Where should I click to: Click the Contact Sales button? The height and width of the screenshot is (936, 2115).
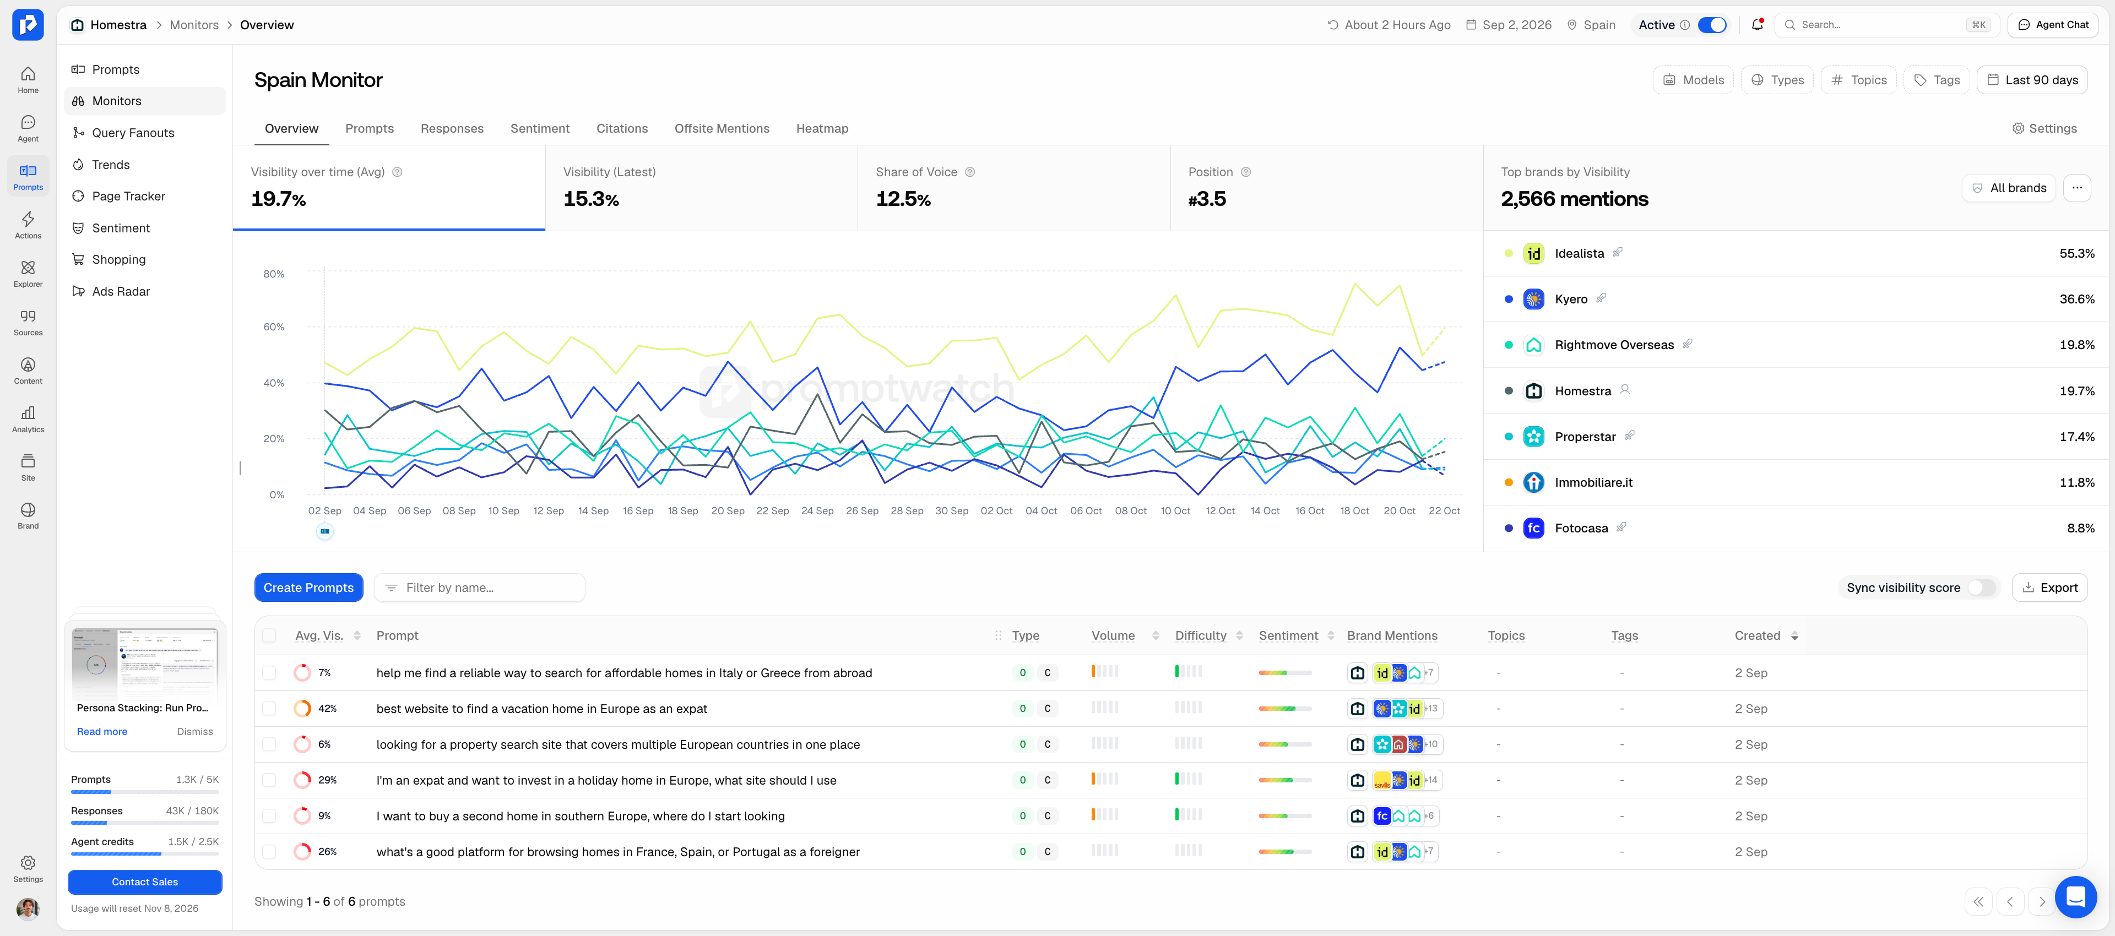[144, 882]
